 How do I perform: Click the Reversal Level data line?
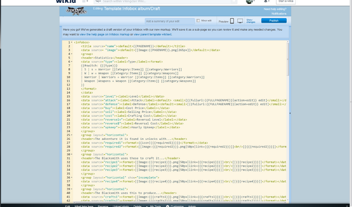[134, 119]
